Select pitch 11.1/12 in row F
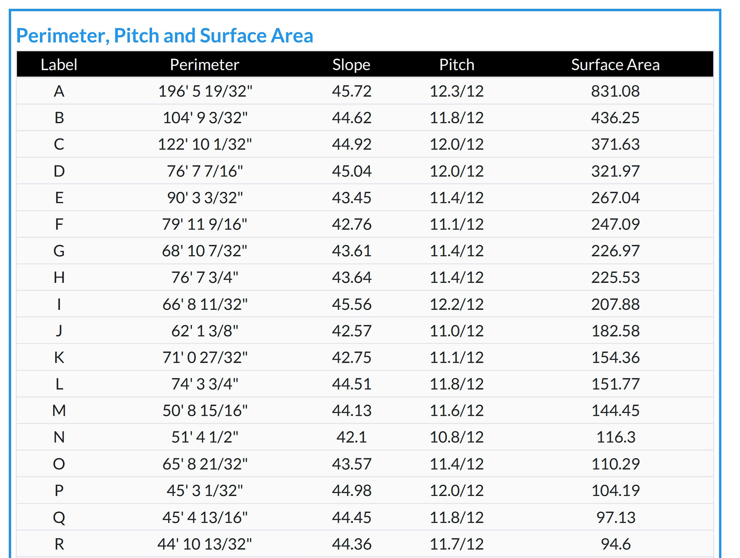The height and width of the screenshot is (558, 740). point(457,224)
